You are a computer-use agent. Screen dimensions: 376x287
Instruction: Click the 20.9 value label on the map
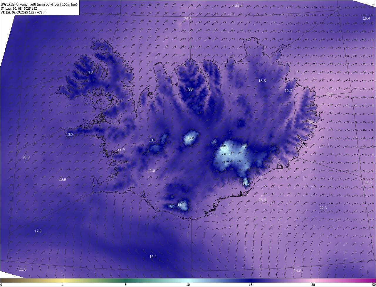62,180
